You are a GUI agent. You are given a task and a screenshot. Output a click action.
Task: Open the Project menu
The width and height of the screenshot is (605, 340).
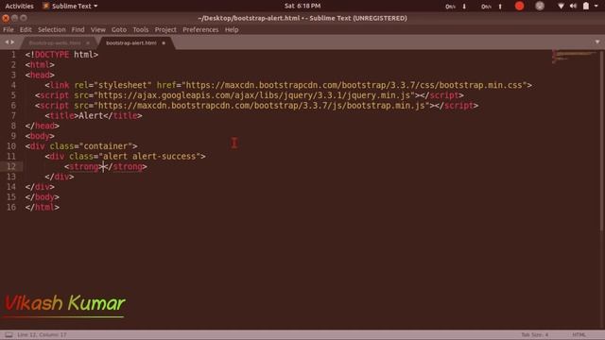[165, 29]
